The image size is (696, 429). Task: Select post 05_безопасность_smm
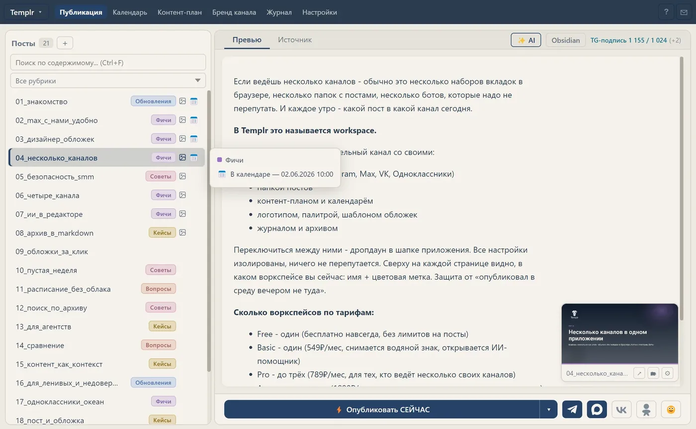coord(107,176)
